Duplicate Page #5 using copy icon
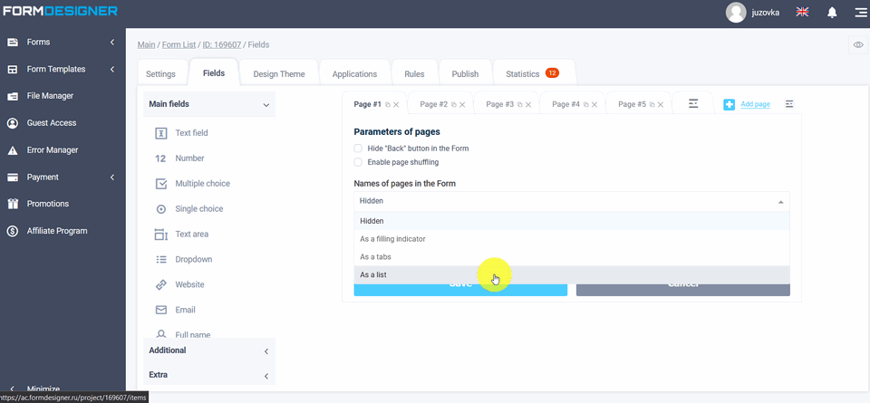This screenshot has width=870, height=403. coord(652,104)
